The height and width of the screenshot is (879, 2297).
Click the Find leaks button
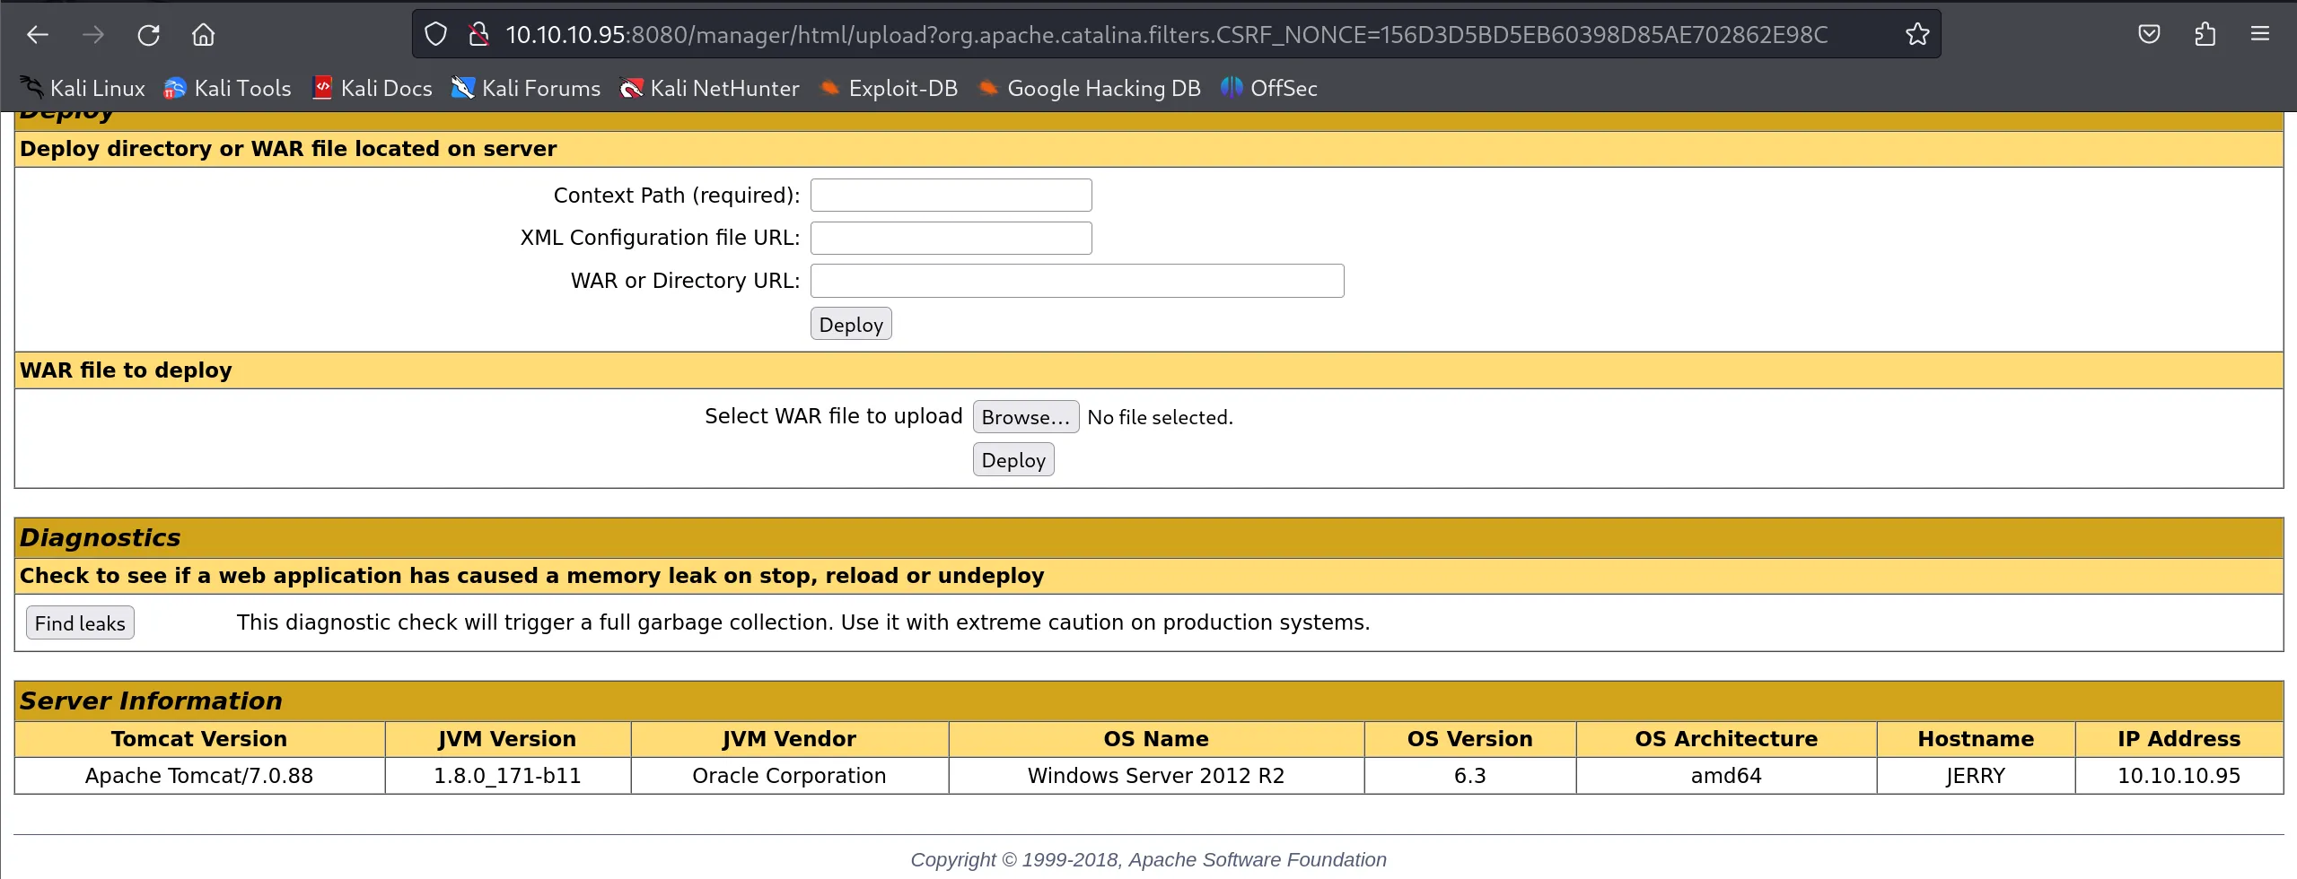pos(80,623)
